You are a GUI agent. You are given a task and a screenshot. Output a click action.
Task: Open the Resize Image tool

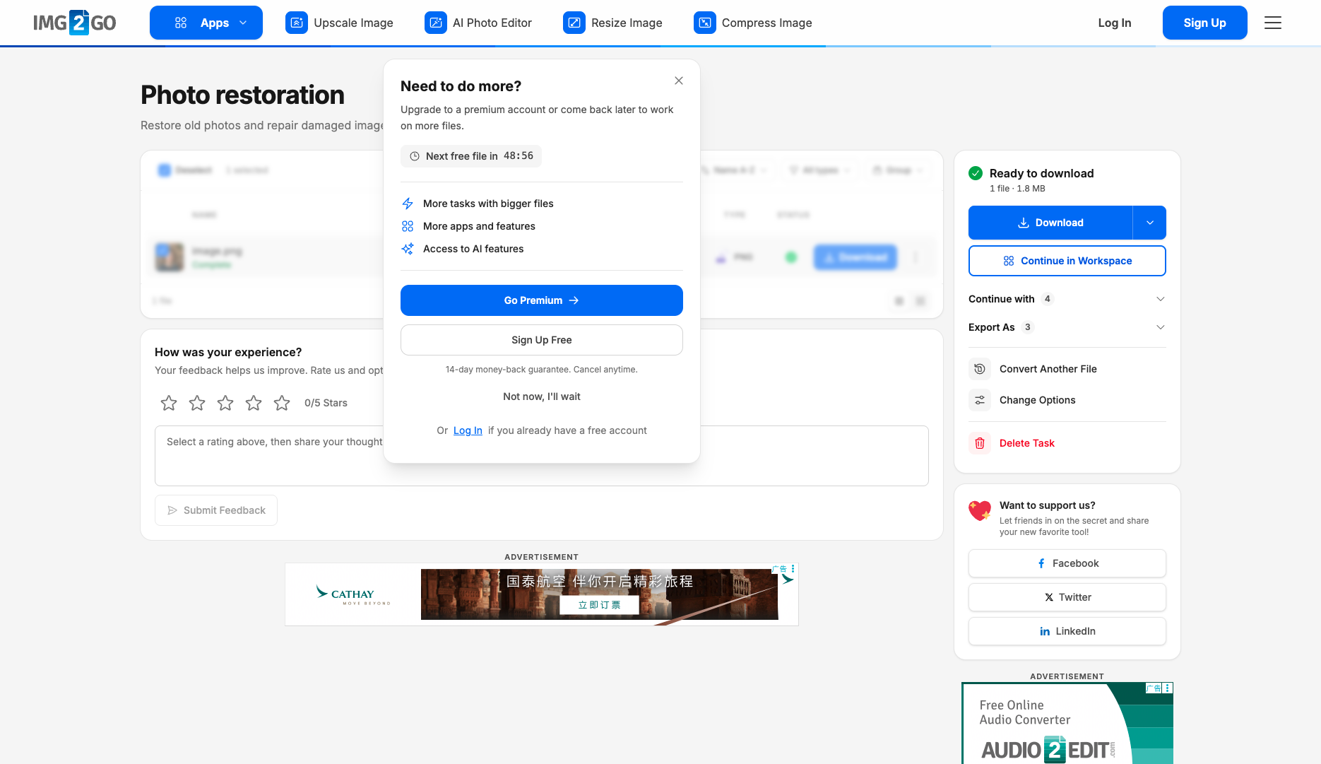(612, 23)
